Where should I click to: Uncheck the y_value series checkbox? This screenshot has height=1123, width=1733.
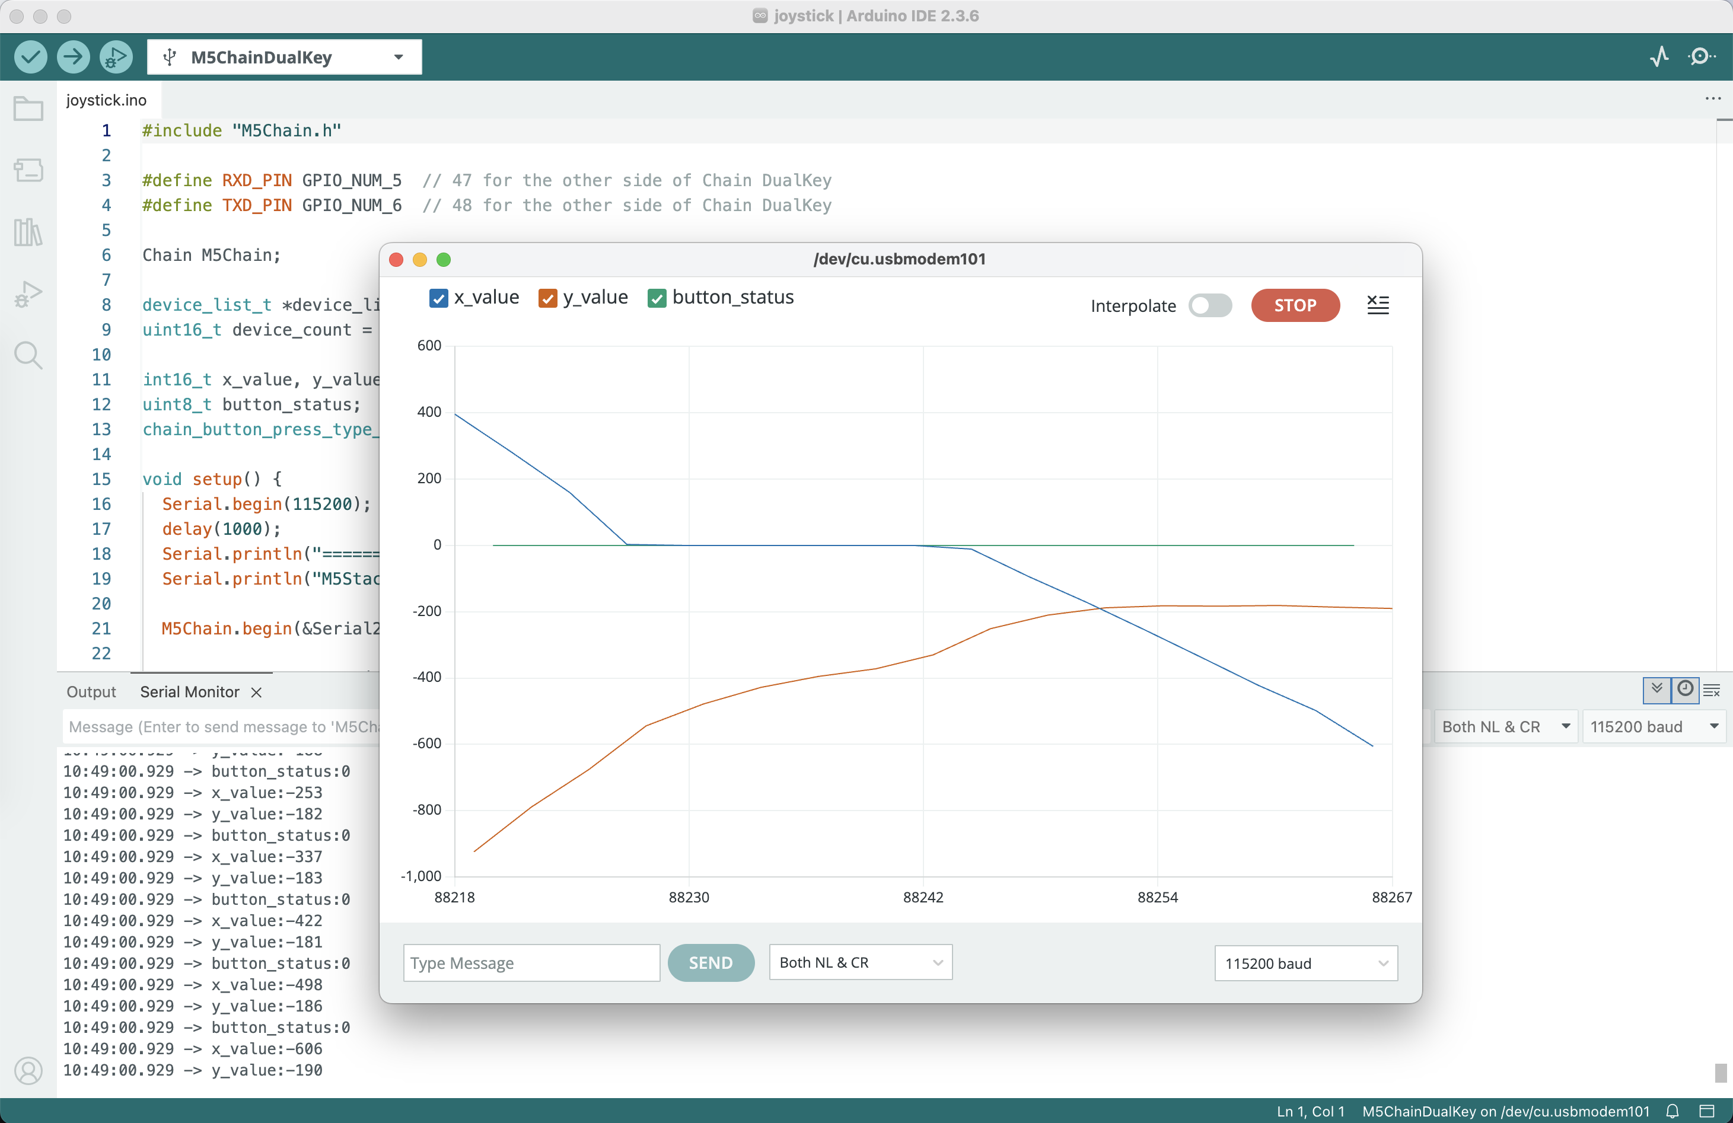pos(547,298)
